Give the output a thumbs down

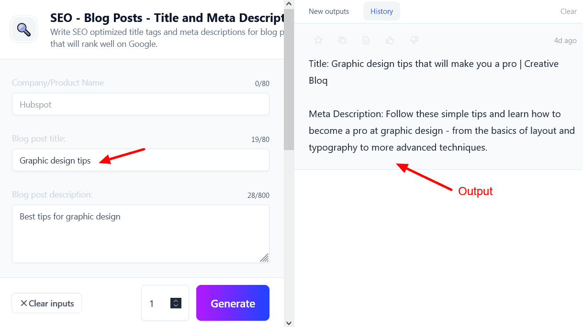(x=415, y=41)
